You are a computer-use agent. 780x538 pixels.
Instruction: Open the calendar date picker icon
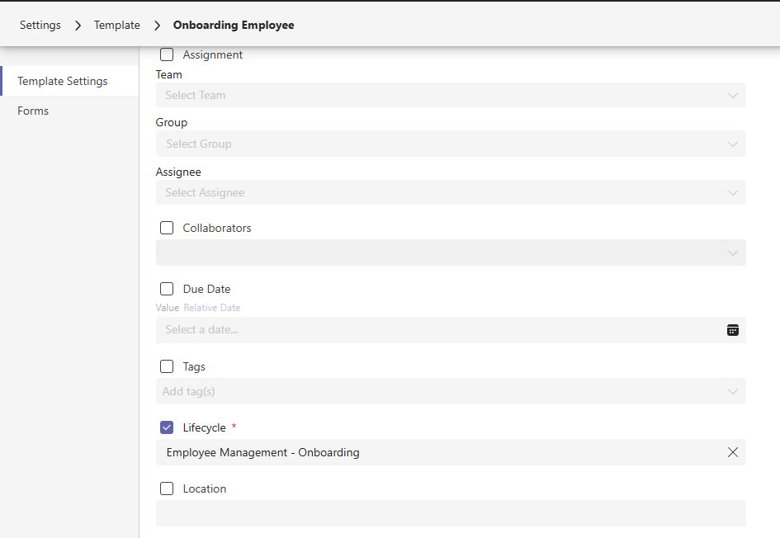[732, 330]
